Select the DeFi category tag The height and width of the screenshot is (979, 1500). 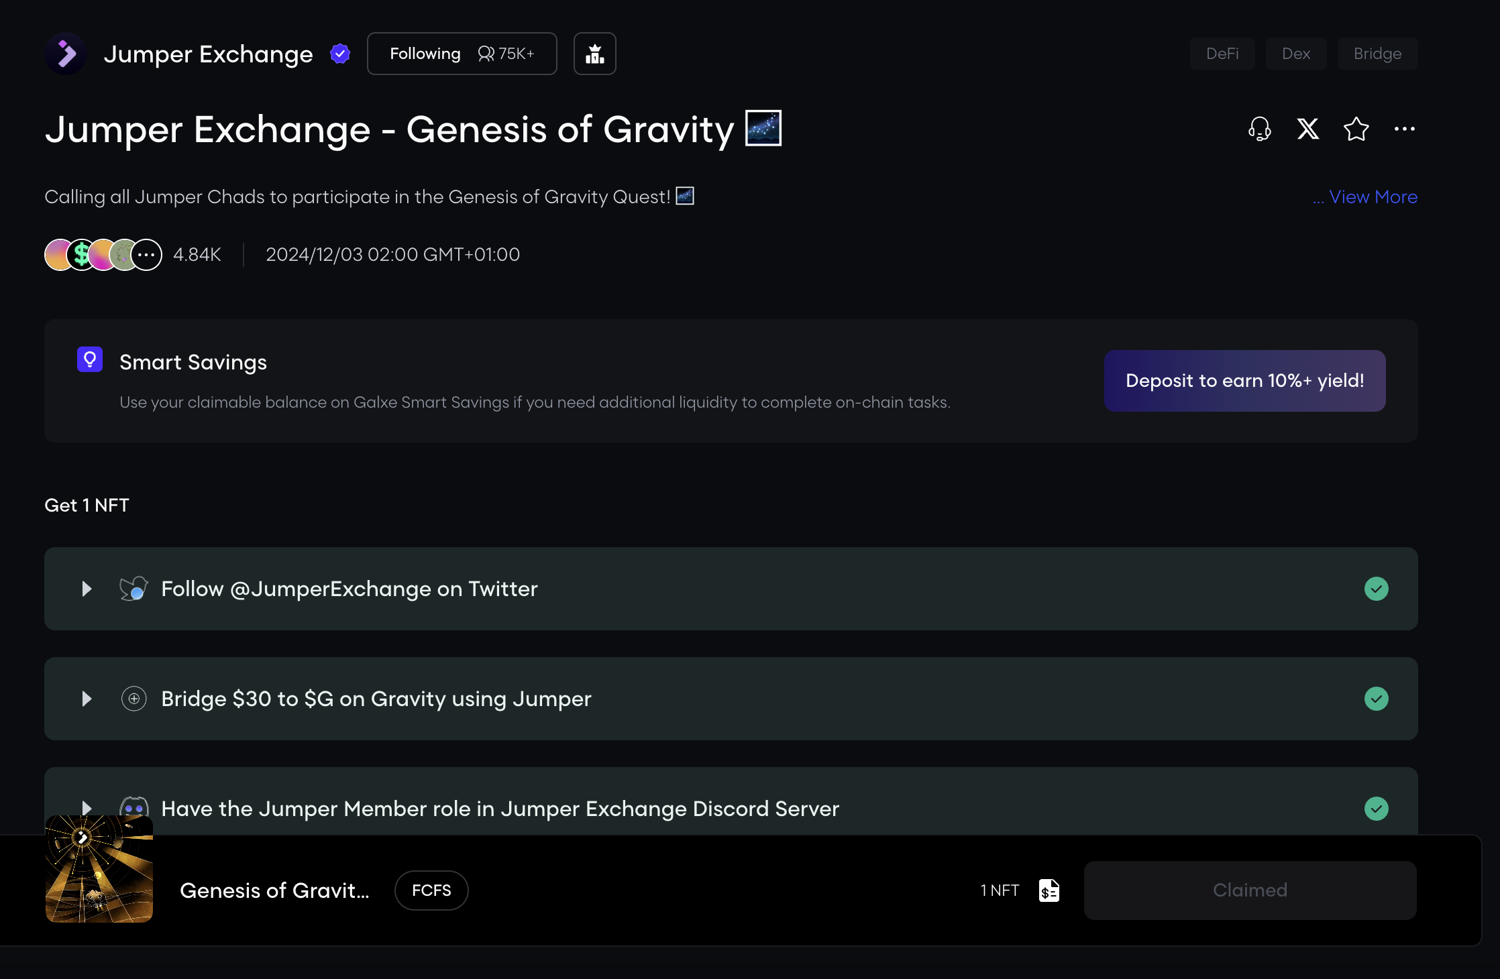1222,54
